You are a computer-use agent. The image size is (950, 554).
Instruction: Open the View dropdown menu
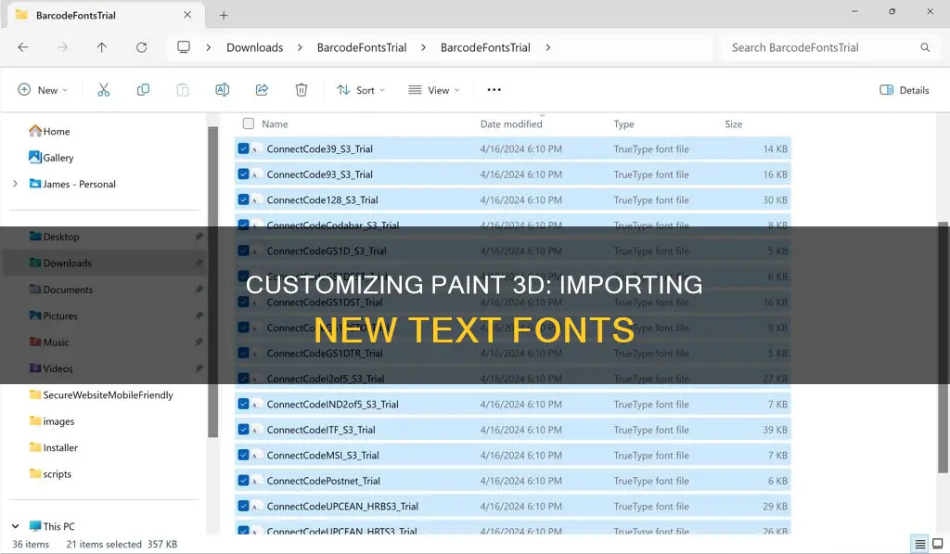[x=434, y=90]
